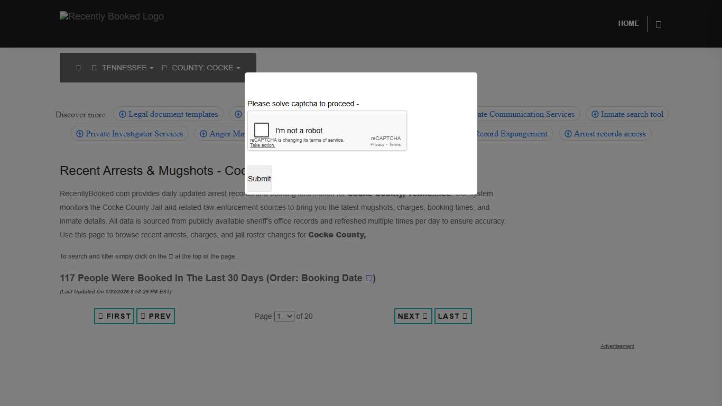Jump to the Last results page
This screenshot has height=406, width=722.
tap(452, 316)
